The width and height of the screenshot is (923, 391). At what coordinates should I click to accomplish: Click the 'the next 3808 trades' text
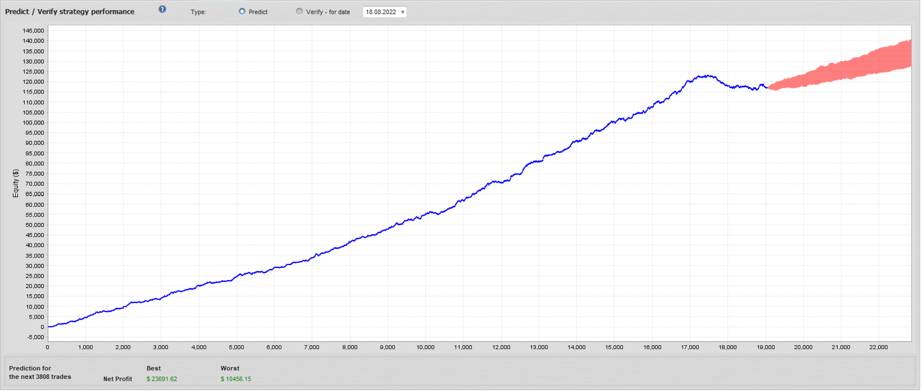point(40,377)
